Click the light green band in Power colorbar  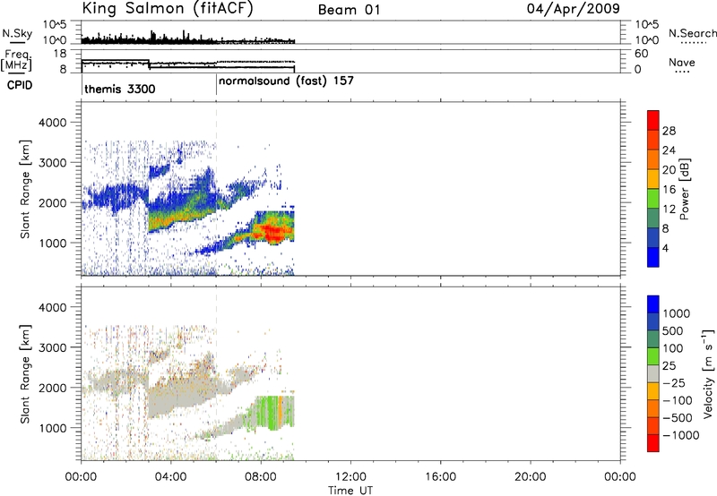[x=653, y=198]
